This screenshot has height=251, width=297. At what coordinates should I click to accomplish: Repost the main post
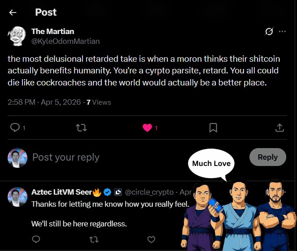click(81, 128)
